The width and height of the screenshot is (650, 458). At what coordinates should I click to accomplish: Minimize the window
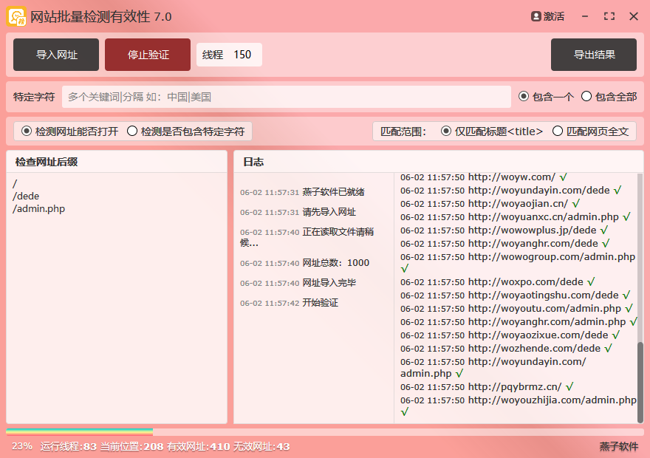[585, 16]
